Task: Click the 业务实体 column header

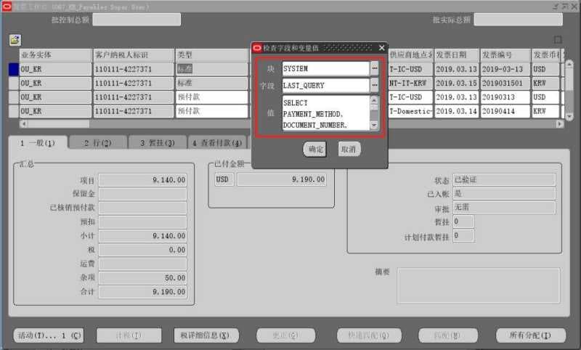Action: click(x=55, y=54)
